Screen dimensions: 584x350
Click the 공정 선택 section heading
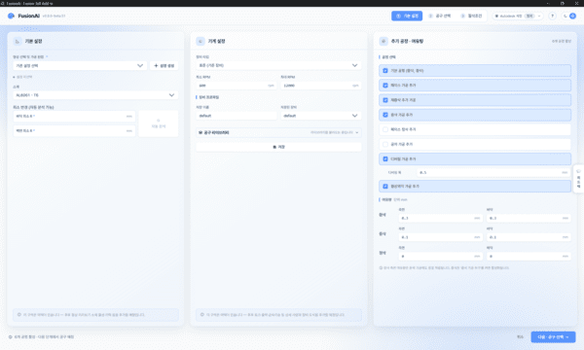tap(388, 57)
